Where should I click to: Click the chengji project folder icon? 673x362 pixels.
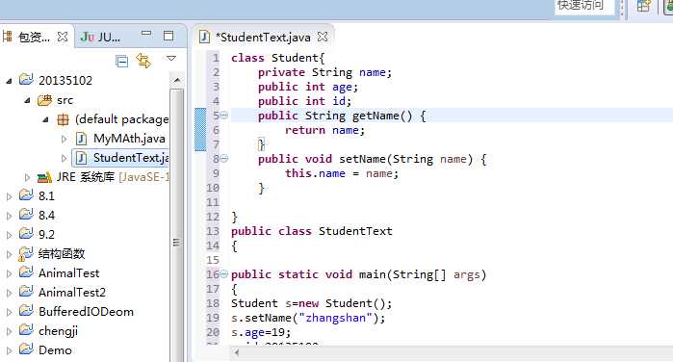(26, 330)
